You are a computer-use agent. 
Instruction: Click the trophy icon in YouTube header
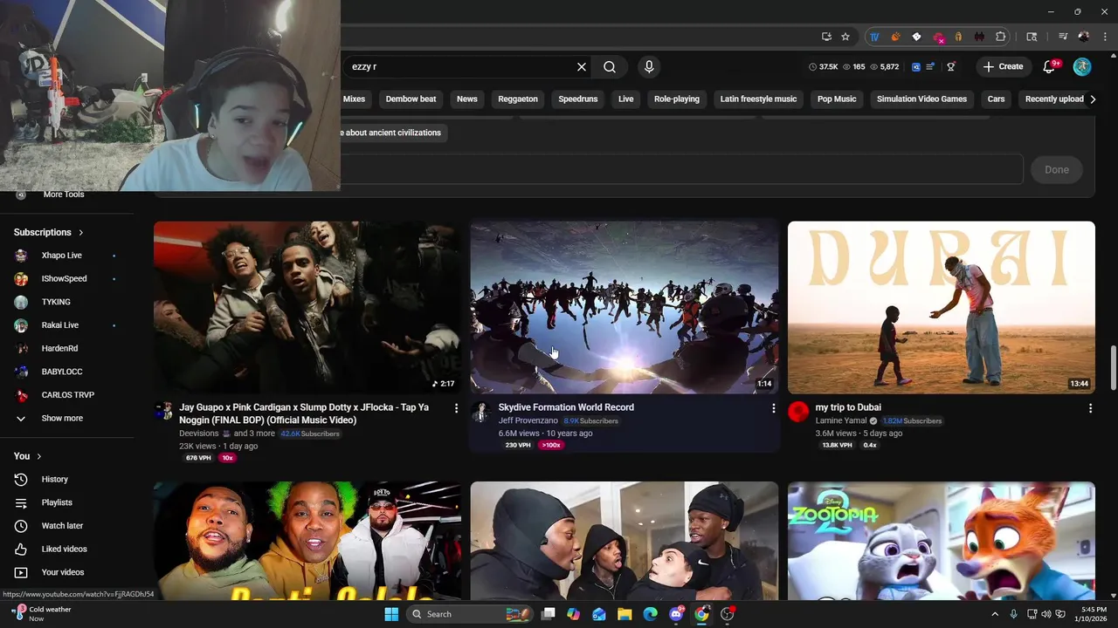951,66
